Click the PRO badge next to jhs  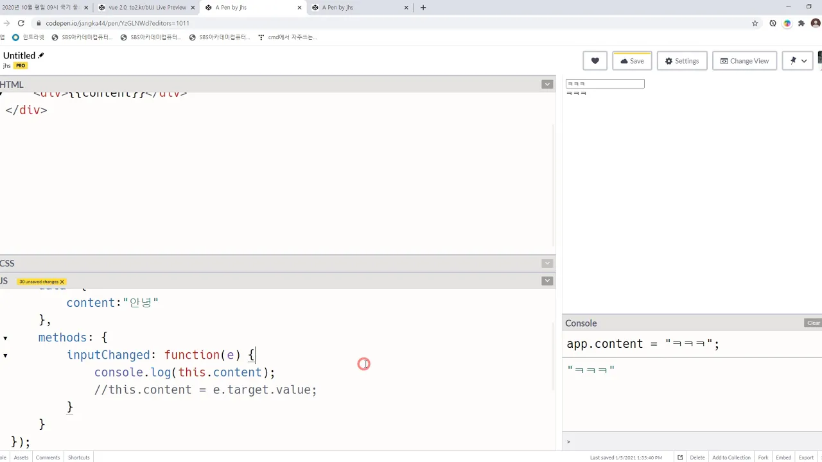[21, 65]
